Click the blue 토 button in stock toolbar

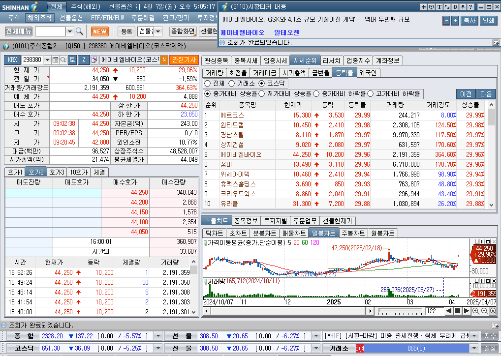(x=72, y=59)
